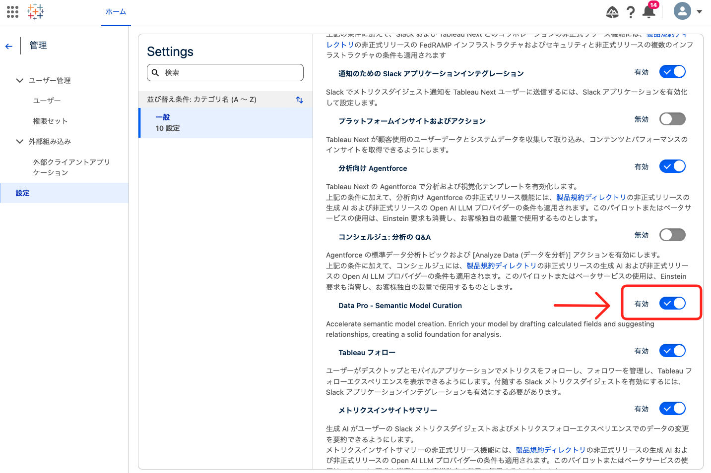Screen dimensions: 711x473
Task: Click Tableau フォロー setting title
Action: pyautogui.click(x=367, y=353)
